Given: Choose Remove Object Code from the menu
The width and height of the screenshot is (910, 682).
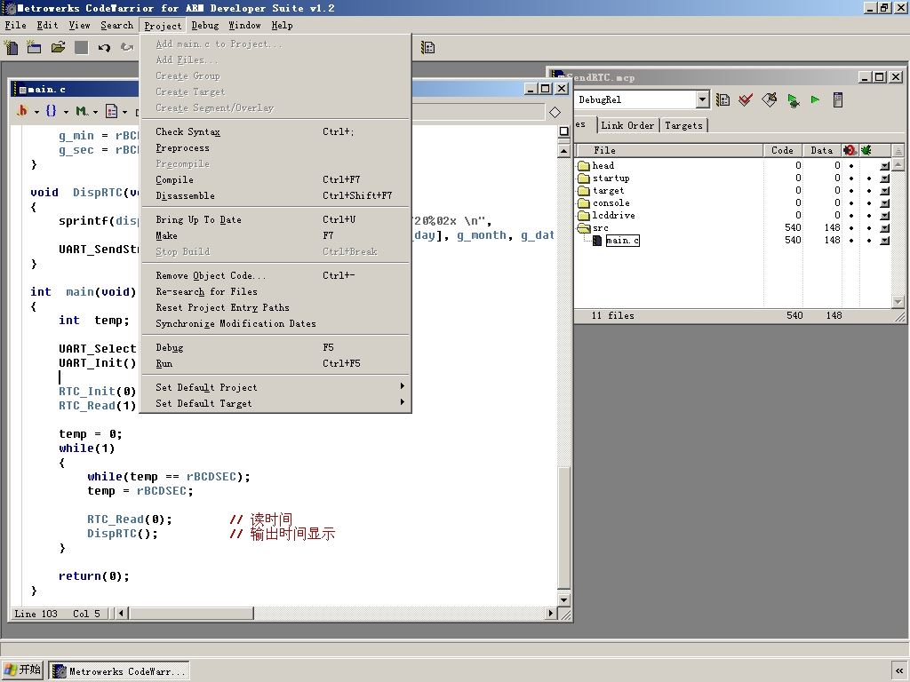Looking at the screenshot, I should [275, 275].
